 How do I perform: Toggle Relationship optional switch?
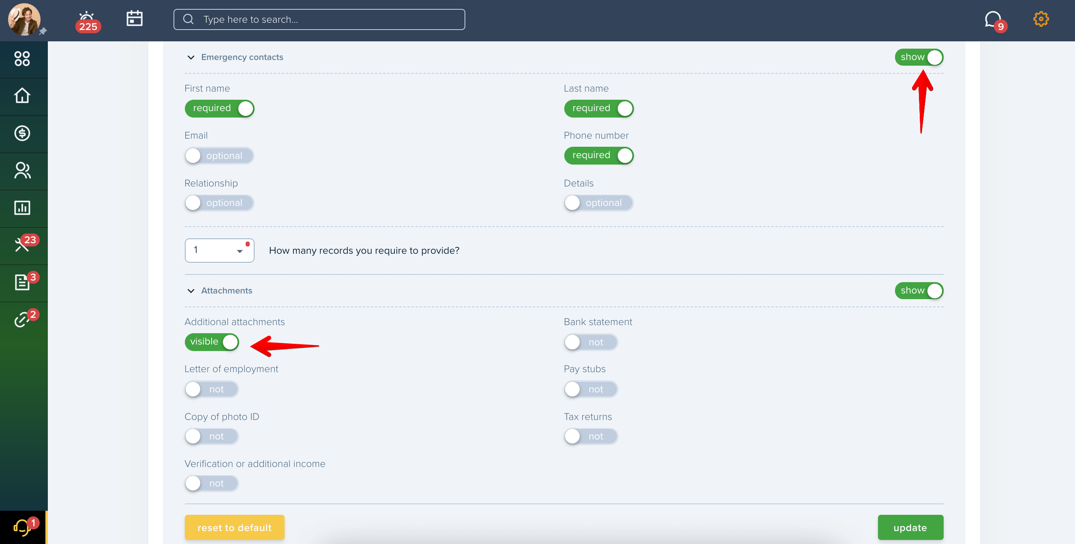(x=220, y=203)
